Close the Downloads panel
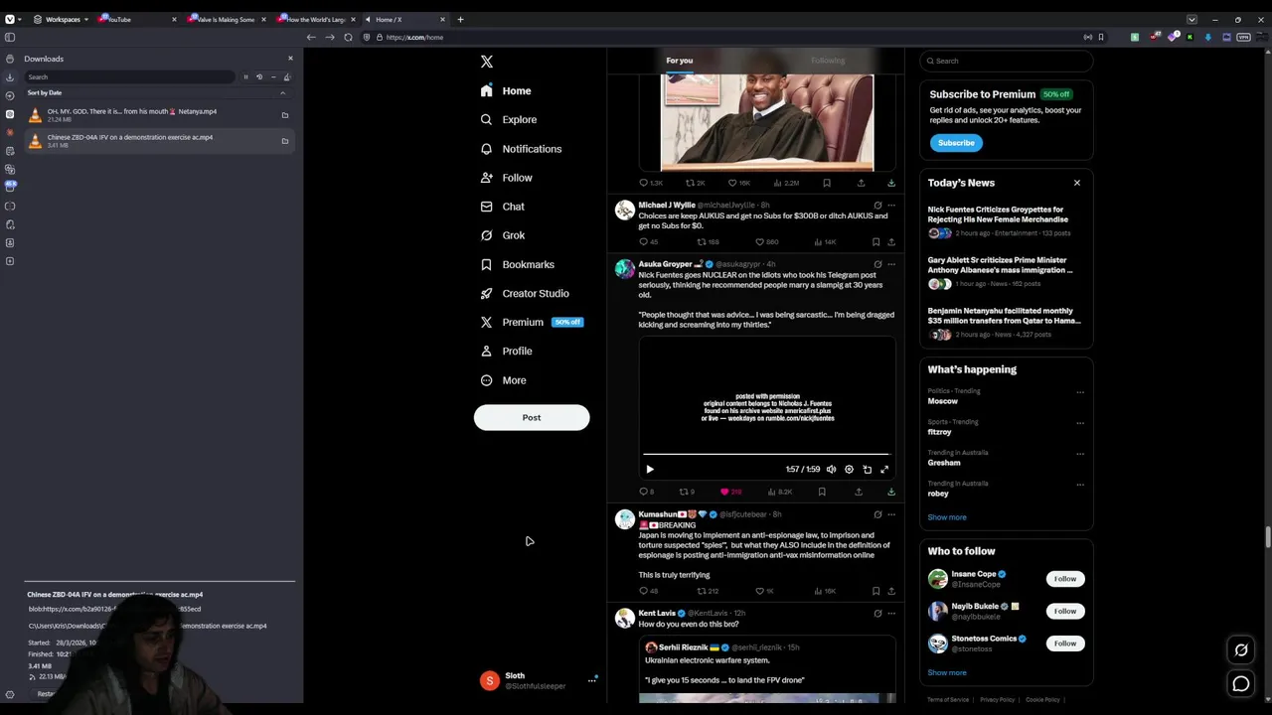This screenshot has width=1272, height=715. click(x=290, y=59)
